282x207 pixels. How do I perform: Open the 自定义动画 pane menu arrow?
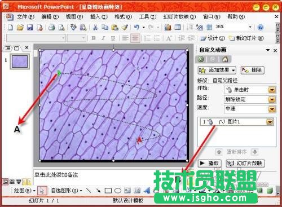coord(268,50)
